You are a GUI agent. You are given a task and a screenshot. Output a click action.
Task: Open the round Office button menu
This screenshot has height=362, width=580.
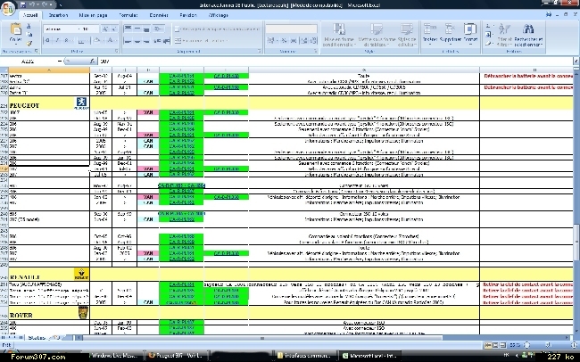7,8
